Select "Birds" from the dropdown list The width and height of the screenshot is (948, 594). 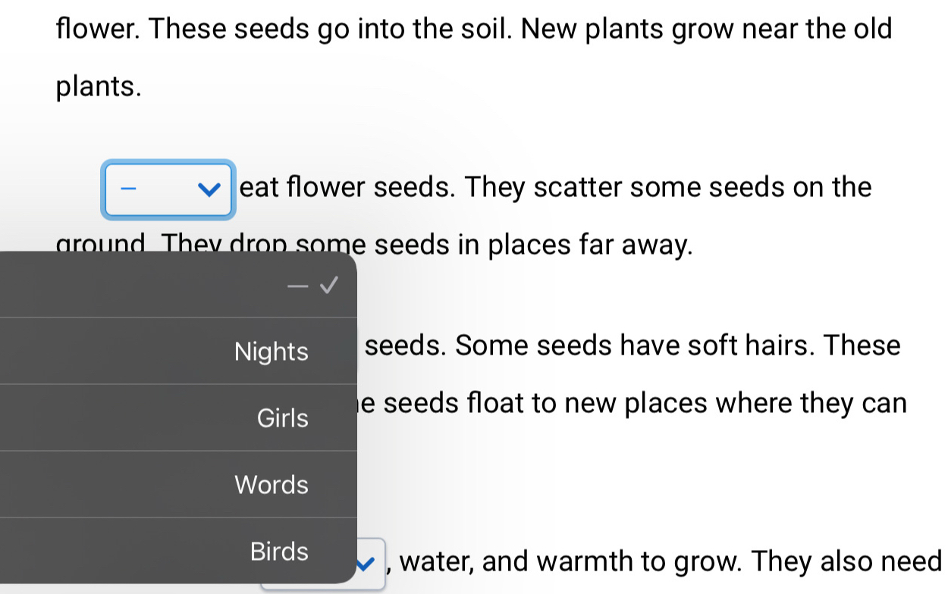point(279,551)
